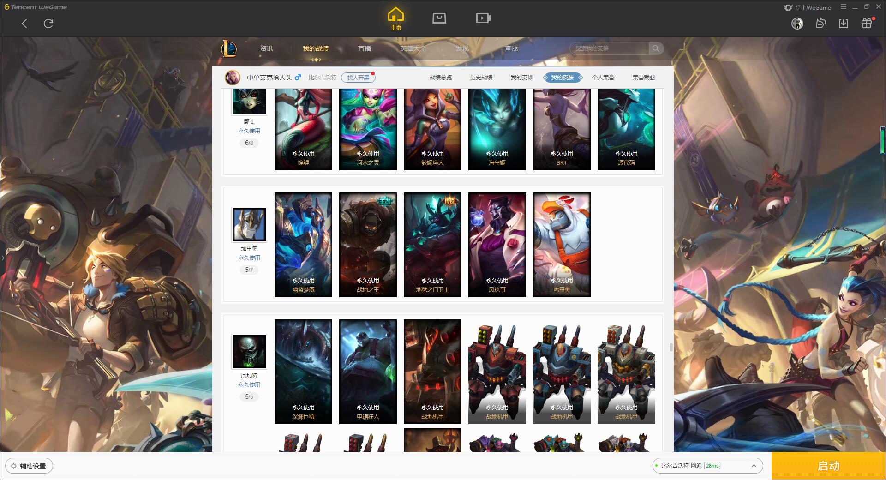Open 我的英雄 sub-tab
This screenshot has width=886, height=480.
tap(522, 78)
